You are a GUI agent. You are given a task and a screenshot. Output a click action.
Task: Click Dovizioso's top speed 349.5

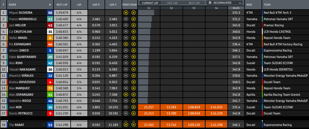[x=236, y=82]
